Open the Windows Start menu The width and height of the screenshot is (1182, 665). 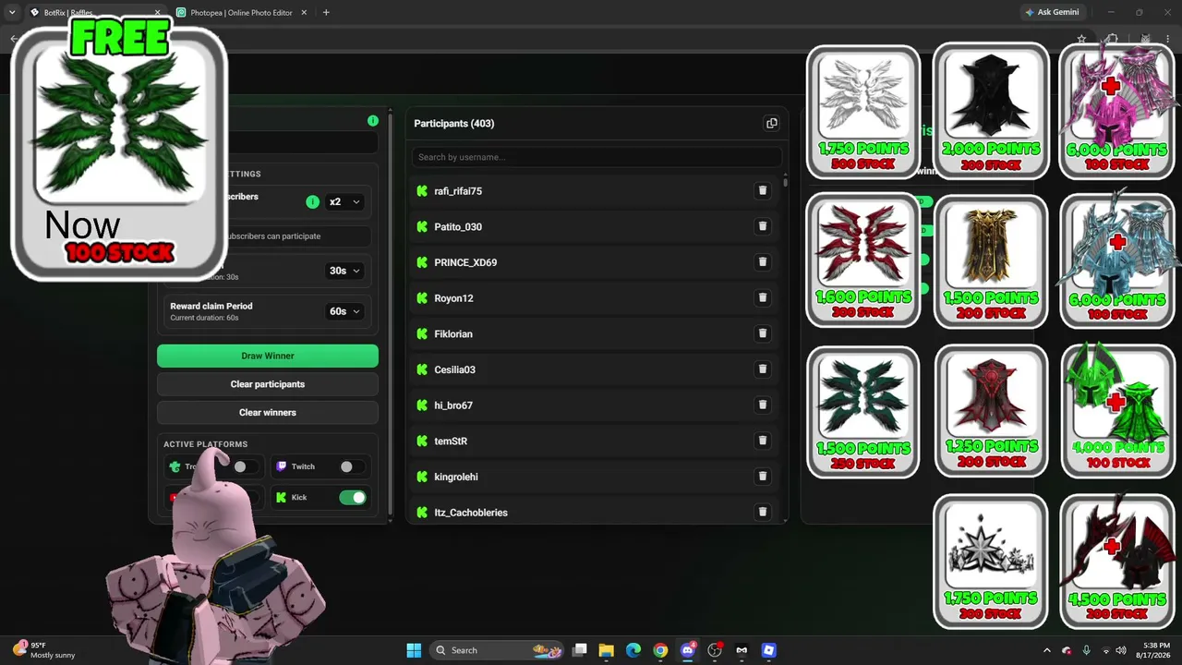click(414, 650)
